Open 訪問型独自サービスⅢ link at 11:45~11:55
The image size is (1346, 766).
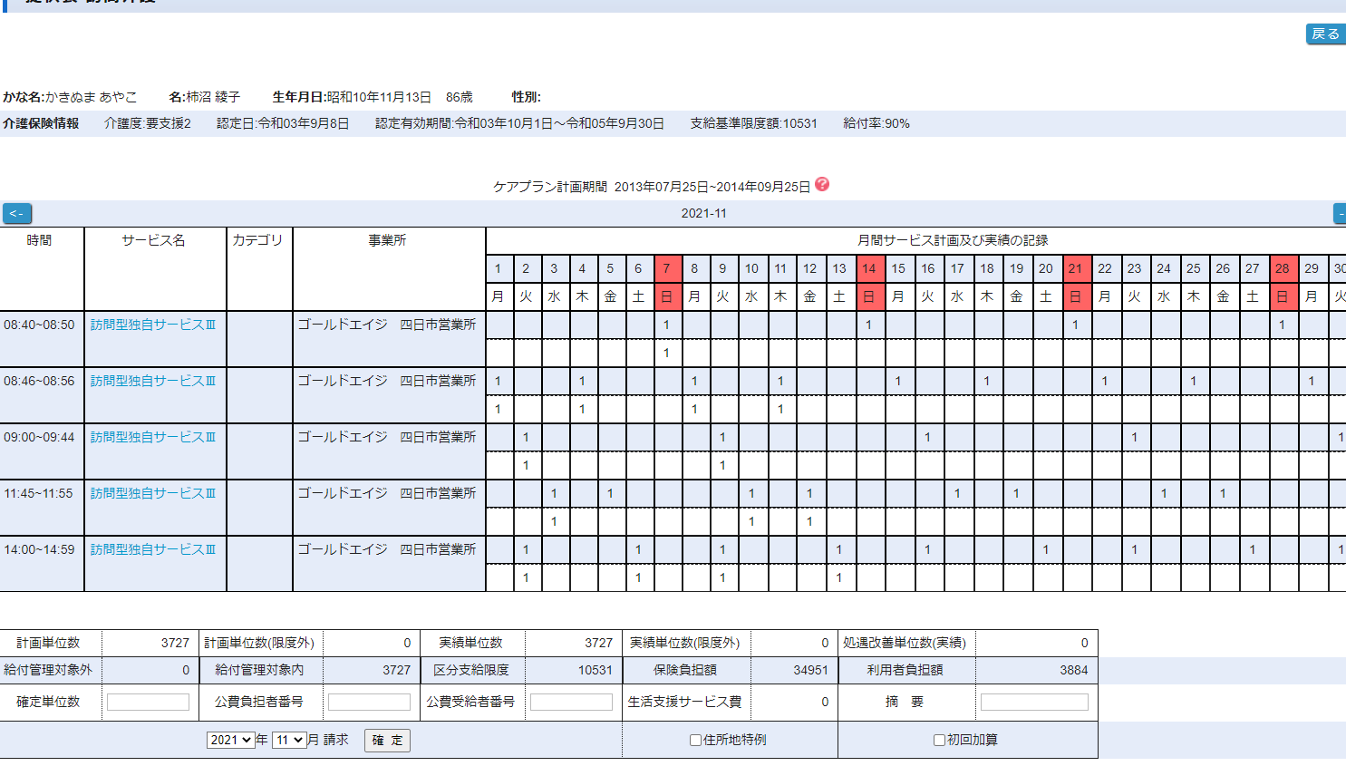click(x=153, y=493)
